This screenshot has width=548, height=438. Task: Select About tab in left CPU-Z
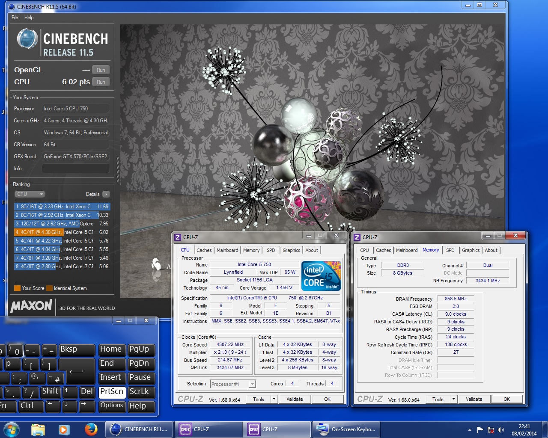coord(312,250)
